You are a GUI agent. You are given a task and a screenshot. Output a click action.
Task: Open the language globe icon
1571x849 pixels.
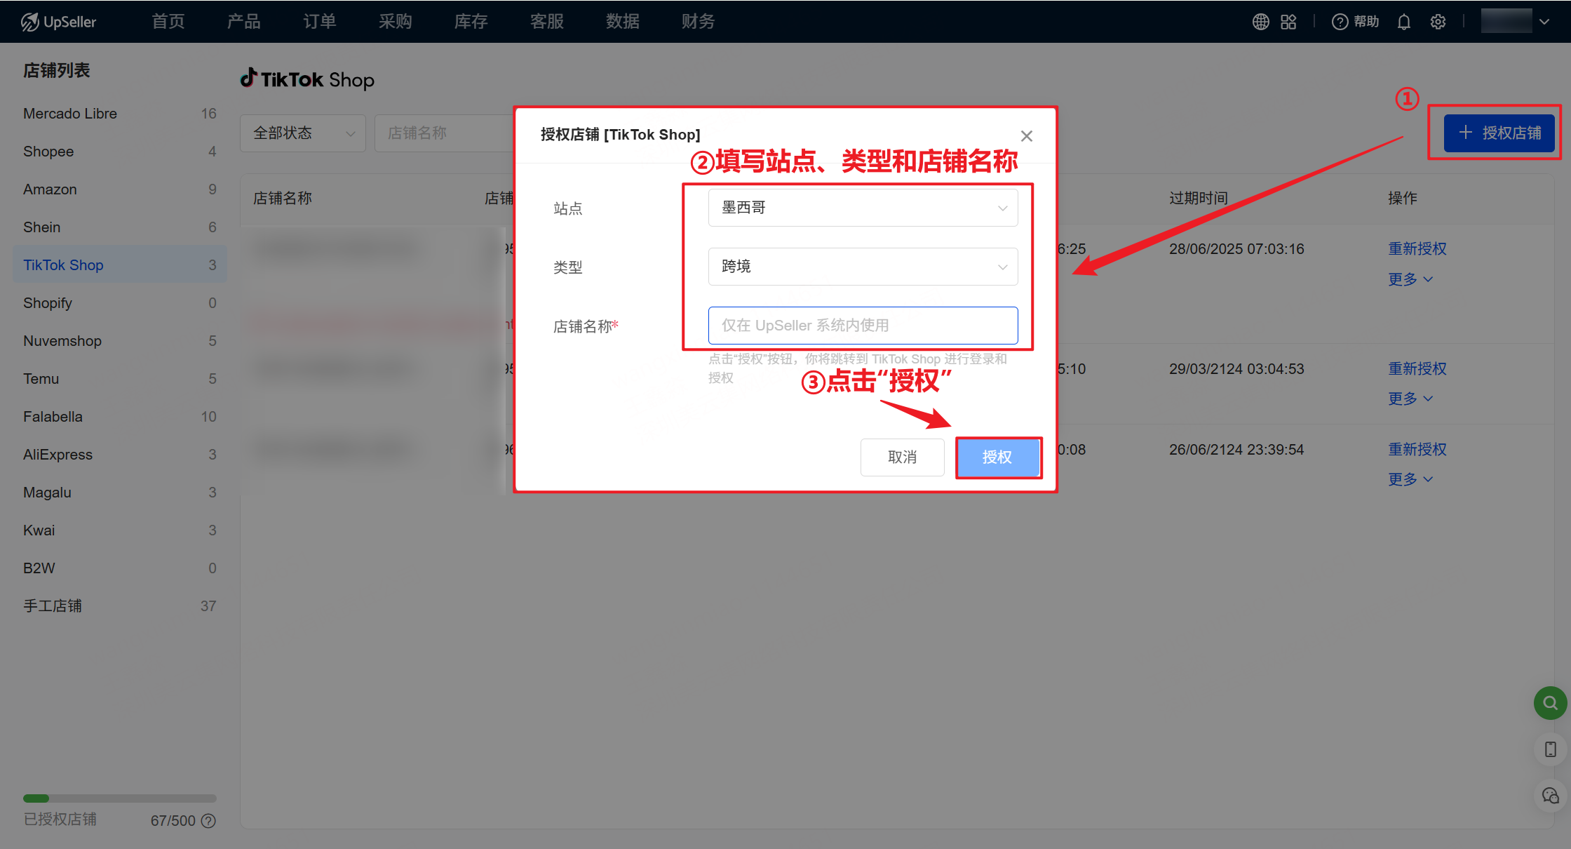pyautogui.click(x=1260, y=22)
